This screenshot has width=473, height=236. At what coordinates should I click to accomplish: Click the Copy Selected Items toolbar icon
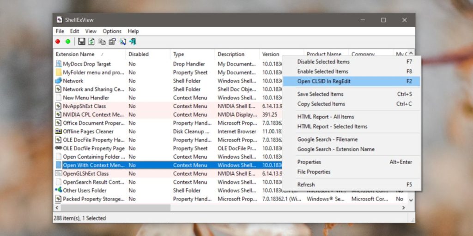coord(102,41)
